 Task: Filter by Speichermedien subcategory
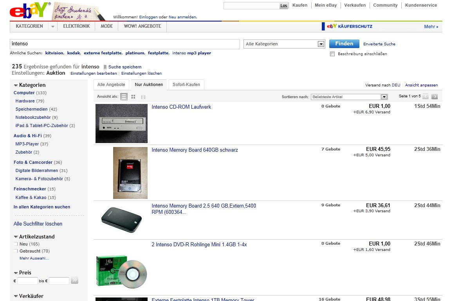pos(31,109)
